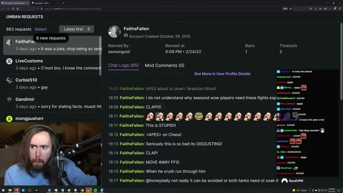Open the Windows Start menu
The height and width of the screenshot is (193, 343).
(x=3, y=190)
